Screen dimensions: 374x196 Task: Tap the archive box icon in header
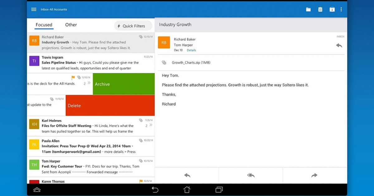(332, 9)
